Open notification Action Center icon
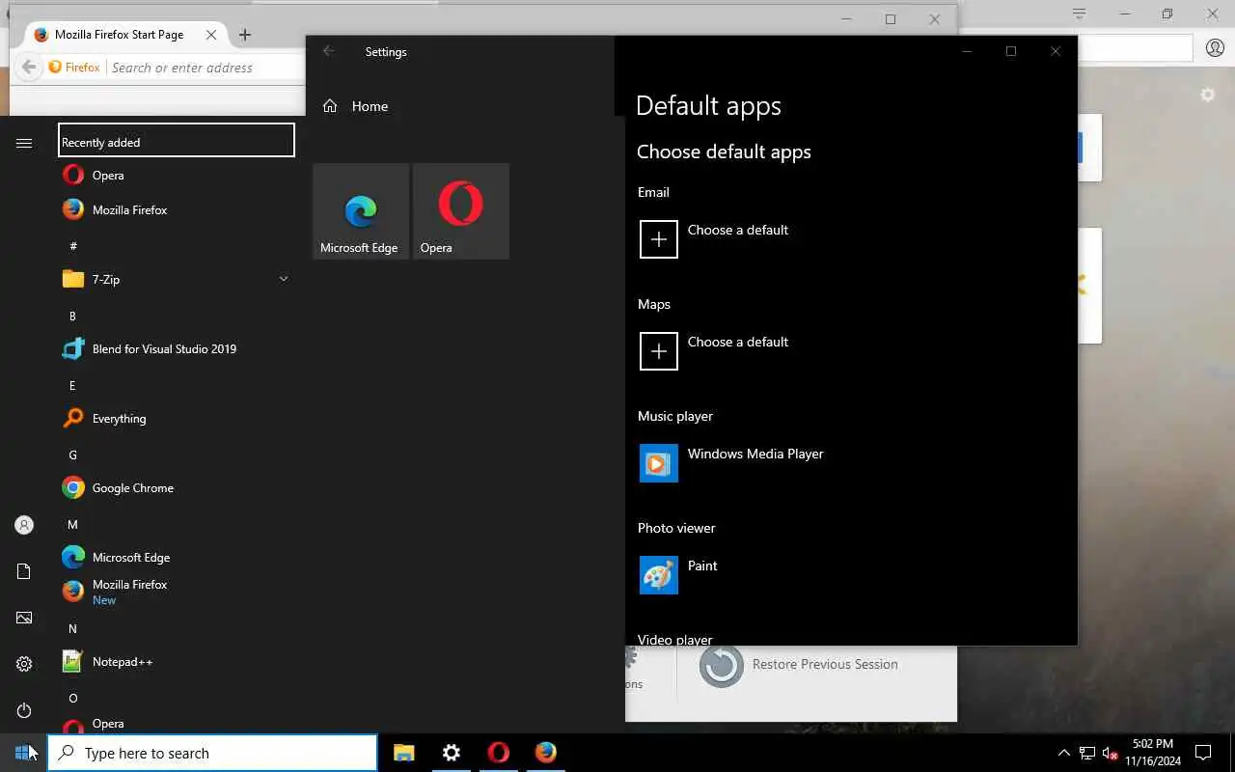 (1203, 753)
